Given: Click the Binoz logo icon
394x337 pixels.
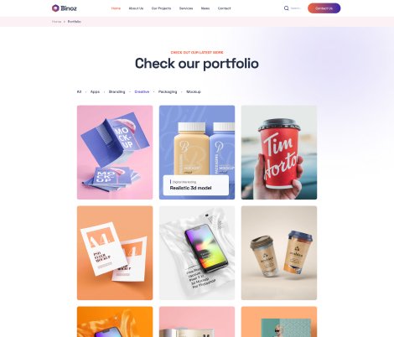Looking at the screenshot, I should point(55,8).
